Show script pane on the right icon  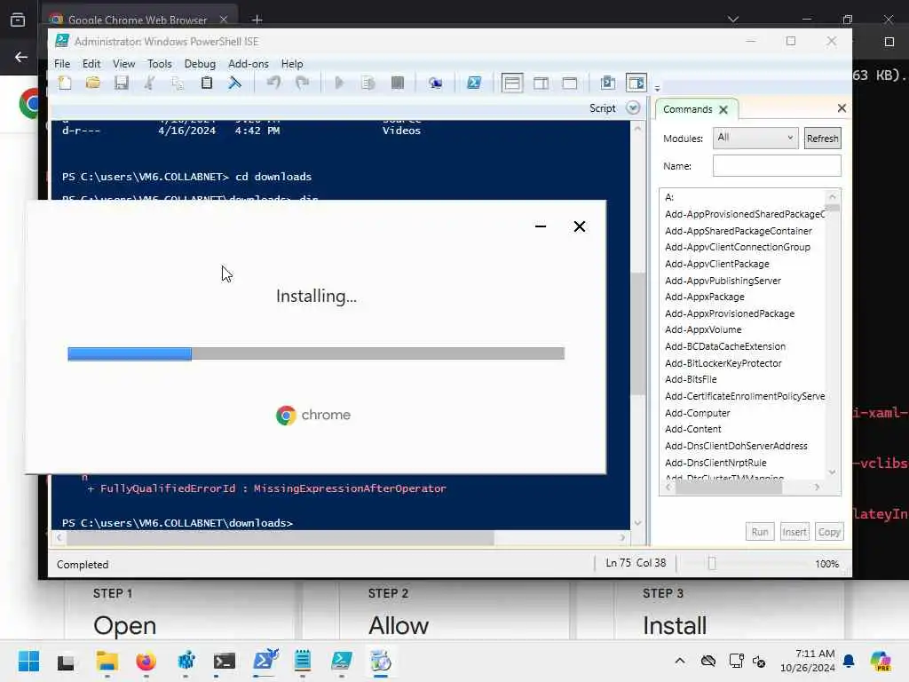click(x=541, y=83)
